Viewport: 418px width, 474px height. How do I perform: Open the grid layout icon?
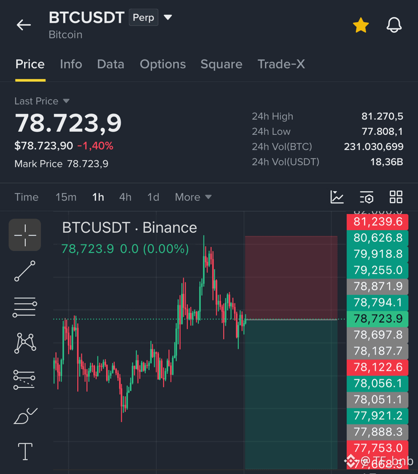[x=396, y=197]
